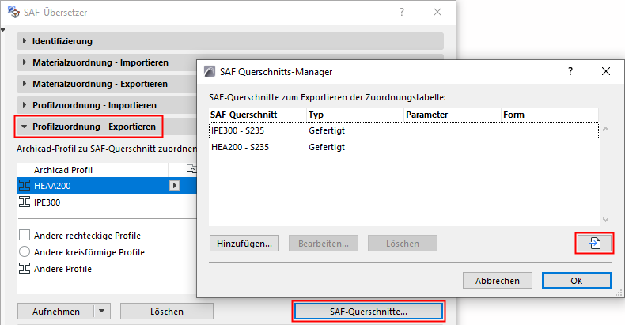Click the SAF-Übersetzer help question mark
Viewport: 625px width, 325px height.
coord(402,12)
